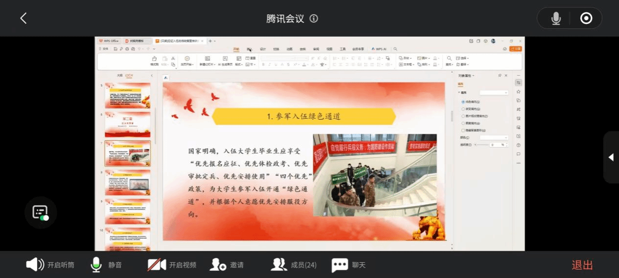The image size is (619, 278).
Task: Select slide 6 thumbnail in the slide panel
Action: point(127,125)
